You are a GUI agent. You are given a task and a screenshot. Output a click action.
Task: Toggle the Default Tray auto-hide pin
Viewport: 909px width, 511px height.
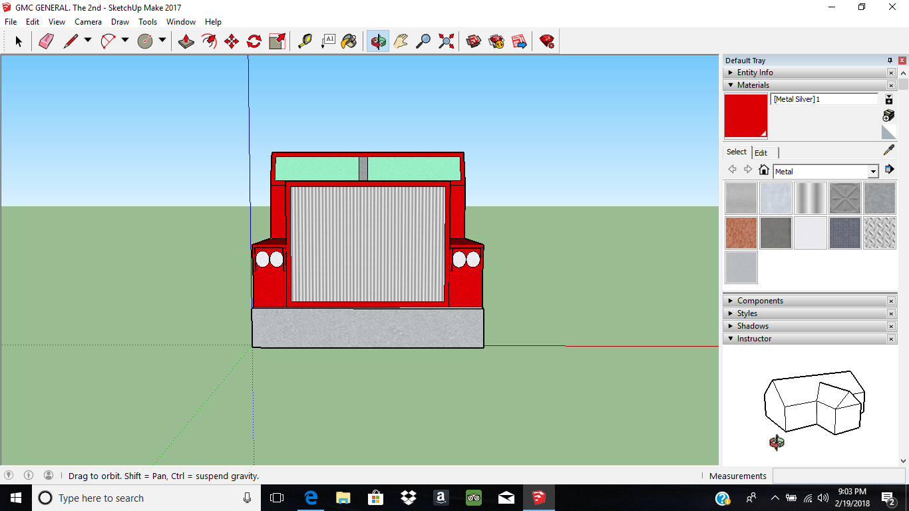(890, 61)
